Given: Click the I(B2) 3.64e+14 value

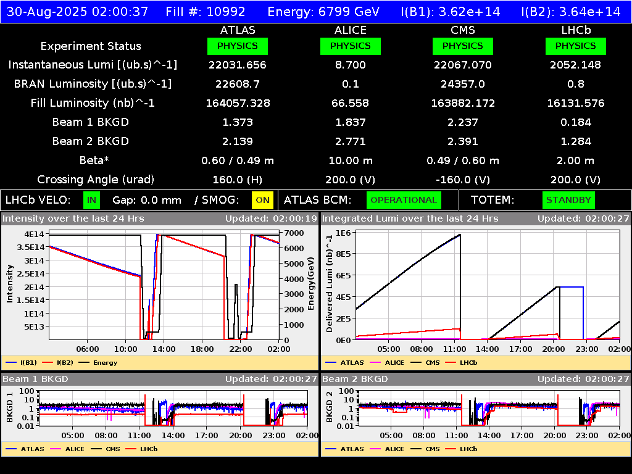Looking at the screenshot, I should coord(571,12).
